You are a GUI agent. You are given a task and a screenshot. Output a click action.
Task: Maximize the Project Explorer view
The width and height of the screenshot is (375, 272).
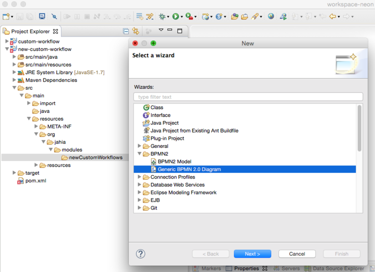coord(179,30)
